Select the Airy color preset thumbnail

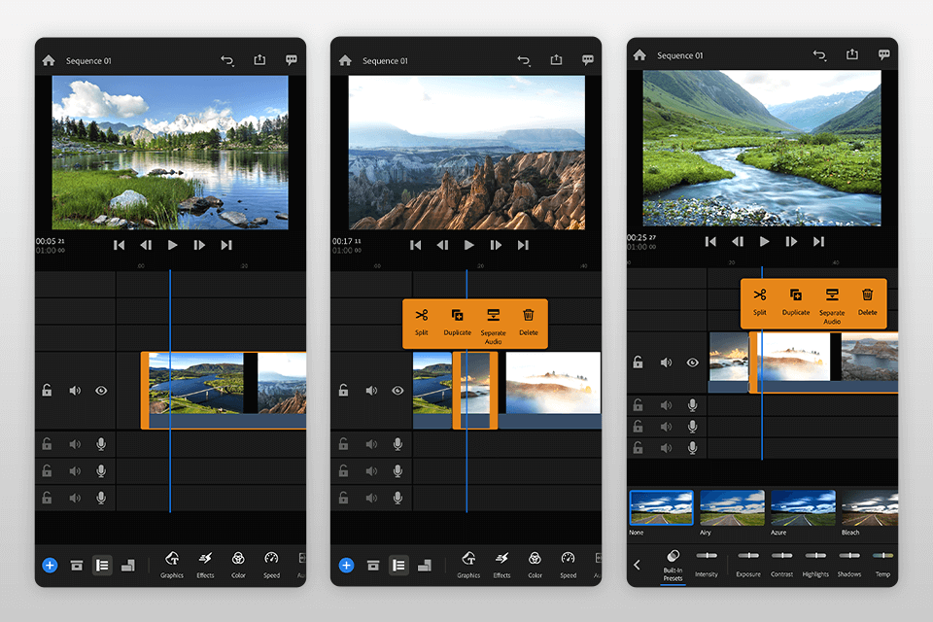(732, 507)
